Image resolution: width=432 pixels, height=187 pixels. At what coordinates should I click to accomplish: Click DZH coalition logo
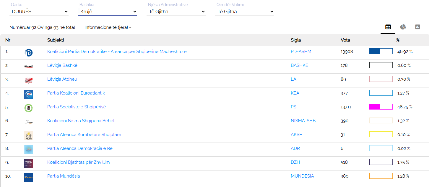point(29,163)
